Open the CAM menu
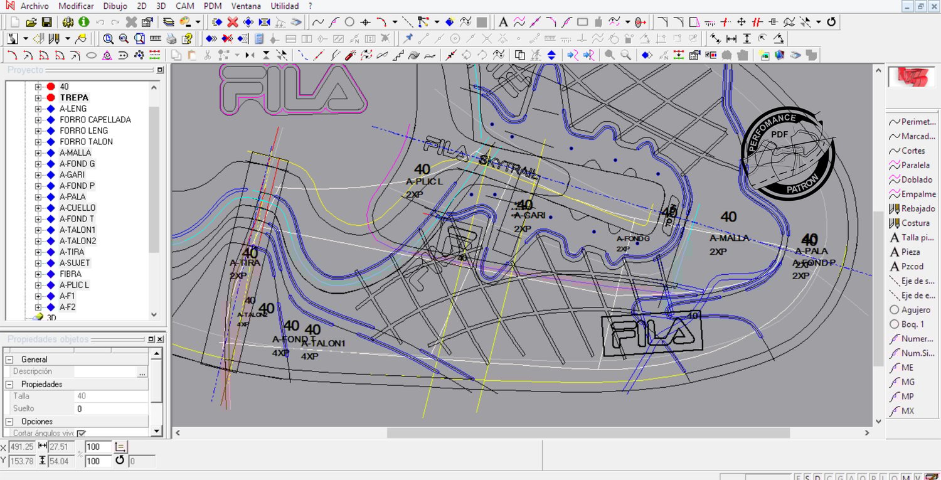 pyautogui.click(x=184, y=6)
